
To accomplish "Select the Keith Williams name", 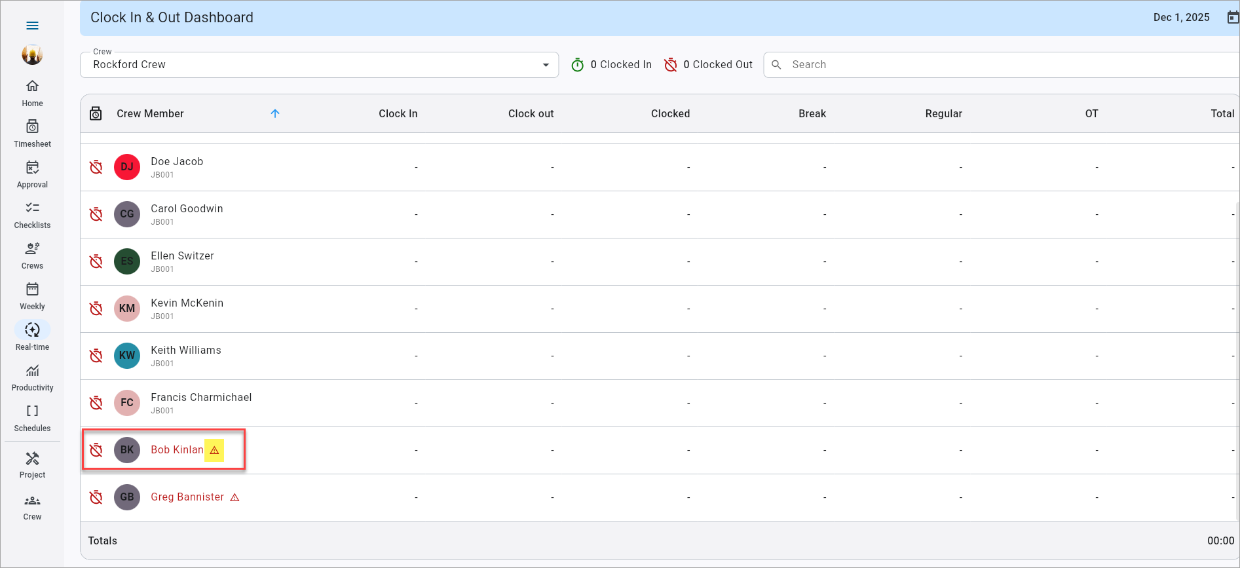I will point(186,350).
